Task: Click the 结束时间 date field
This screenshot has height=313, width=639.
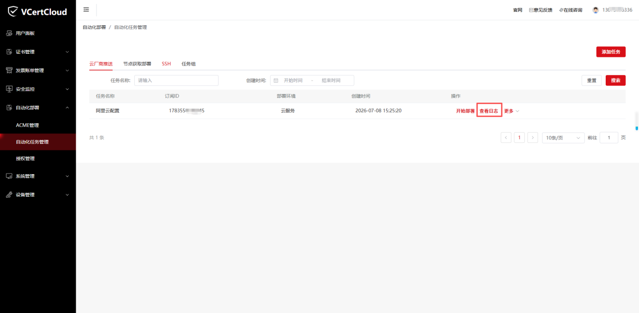Action: tap(331, 81)
